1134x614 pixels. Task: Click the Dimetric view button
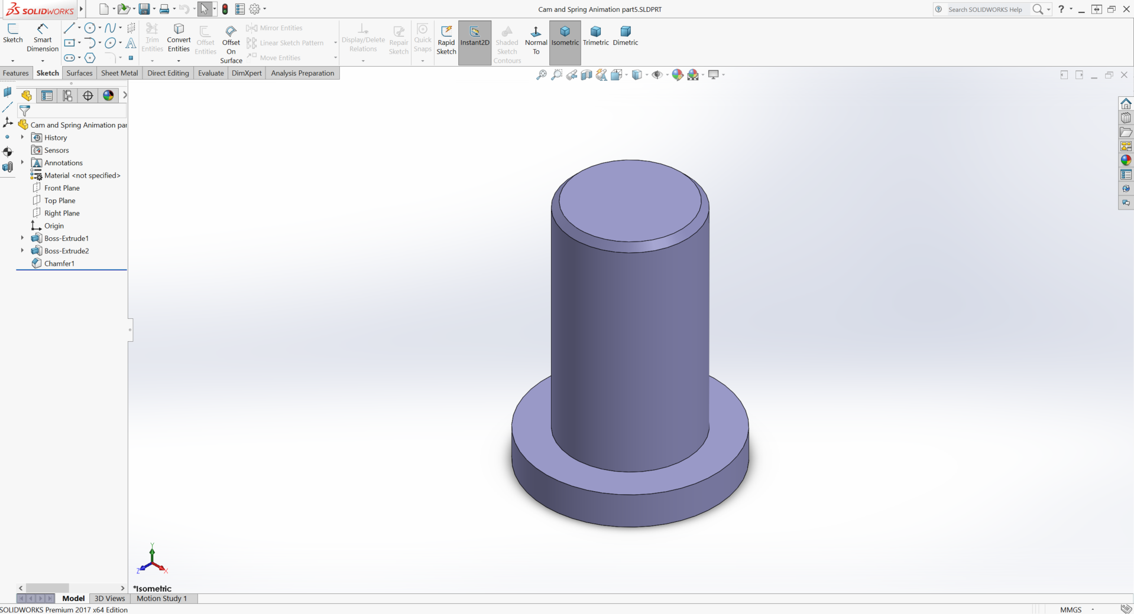coord(626,35)
